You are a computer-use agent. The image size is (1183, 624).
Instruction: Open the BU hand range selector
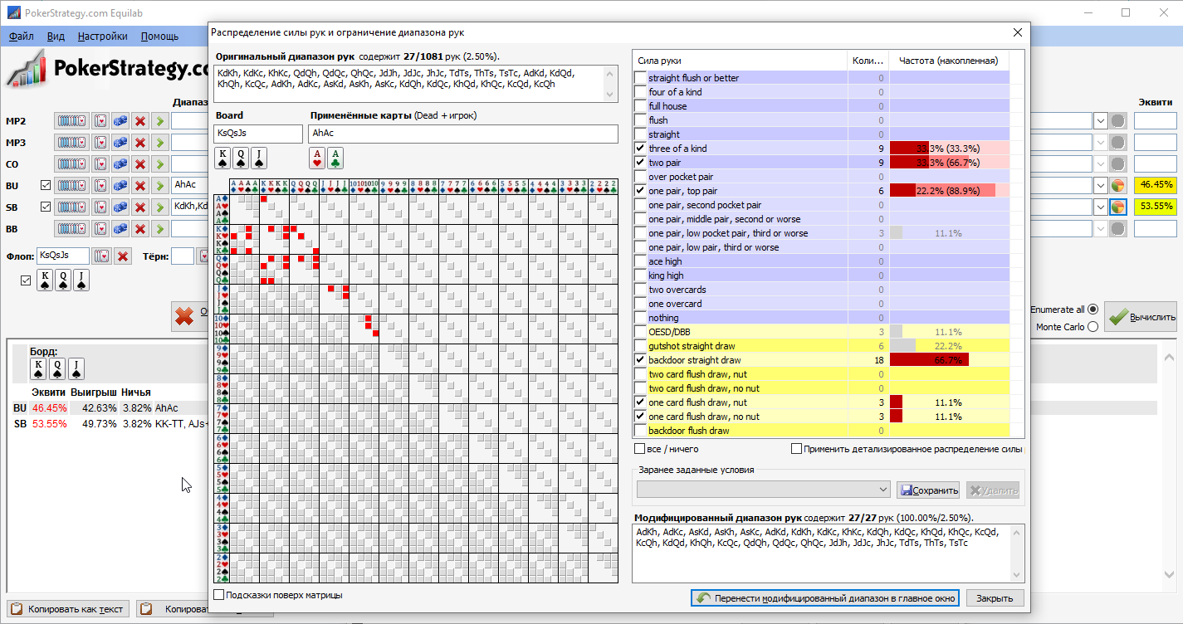(71, 185)
